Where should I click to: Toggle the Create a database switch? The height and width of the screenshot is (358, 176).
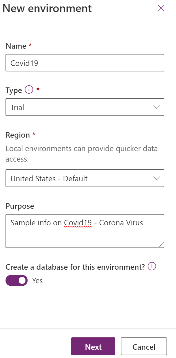click(17, 280)
